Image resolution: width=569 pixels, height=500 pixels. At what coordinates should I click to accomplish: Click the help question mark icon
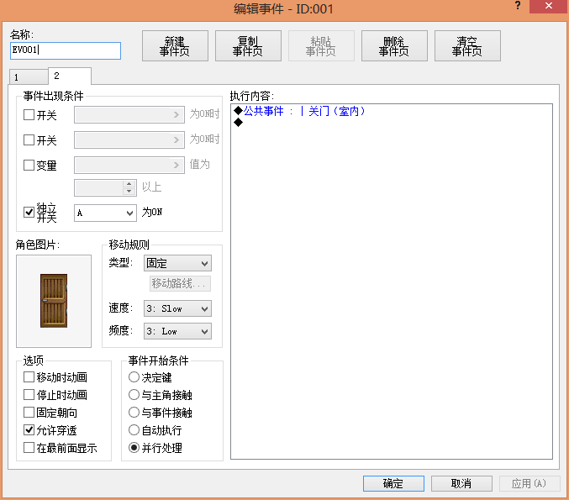(x=518, y=6)
